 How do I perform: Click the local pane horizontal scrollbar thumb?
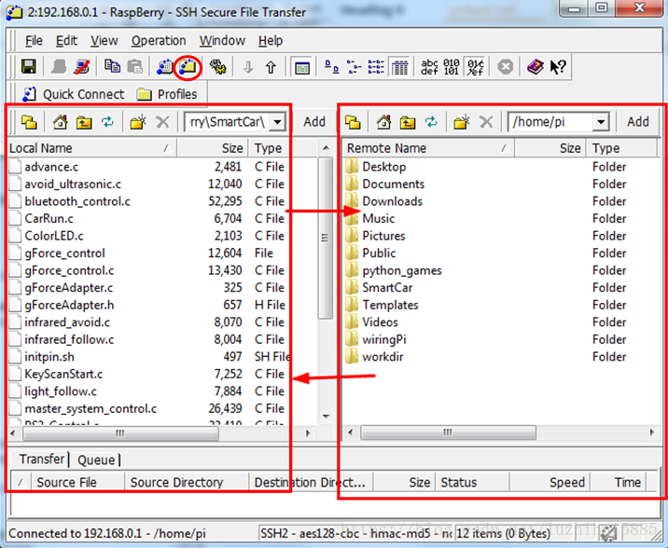coord(120,433)
